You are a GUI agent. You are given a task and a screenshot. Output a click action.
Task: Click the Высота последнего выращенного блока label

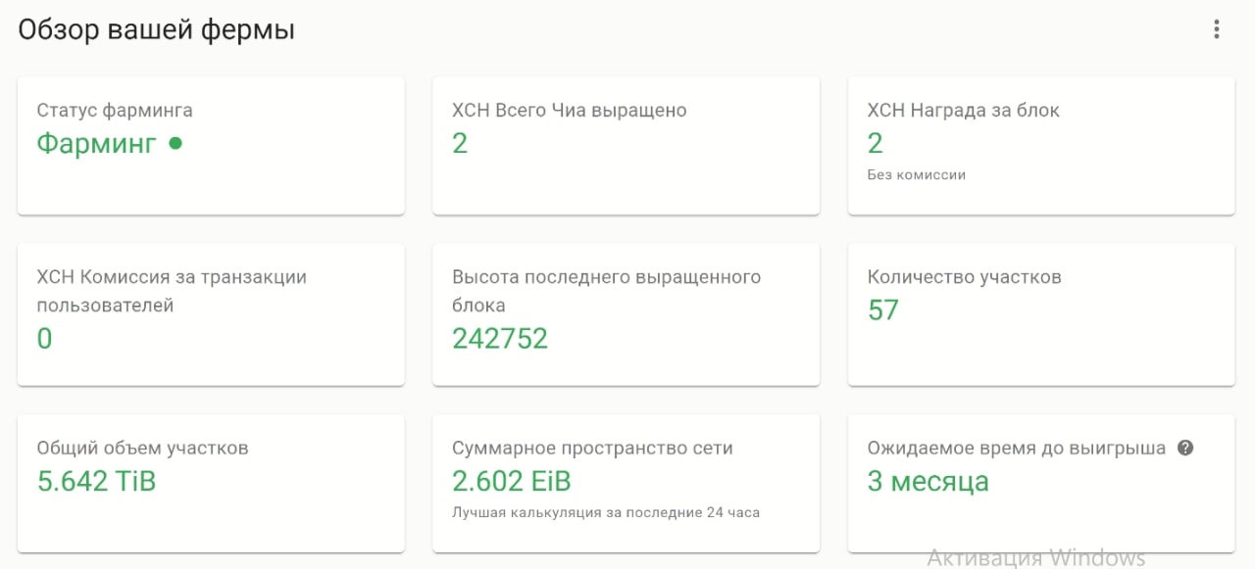(607, 291)
